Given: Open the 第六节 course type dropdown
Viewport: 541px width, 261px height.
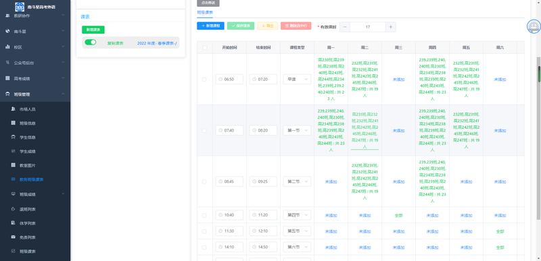Looking at the screenshot, I should (297, 248).
